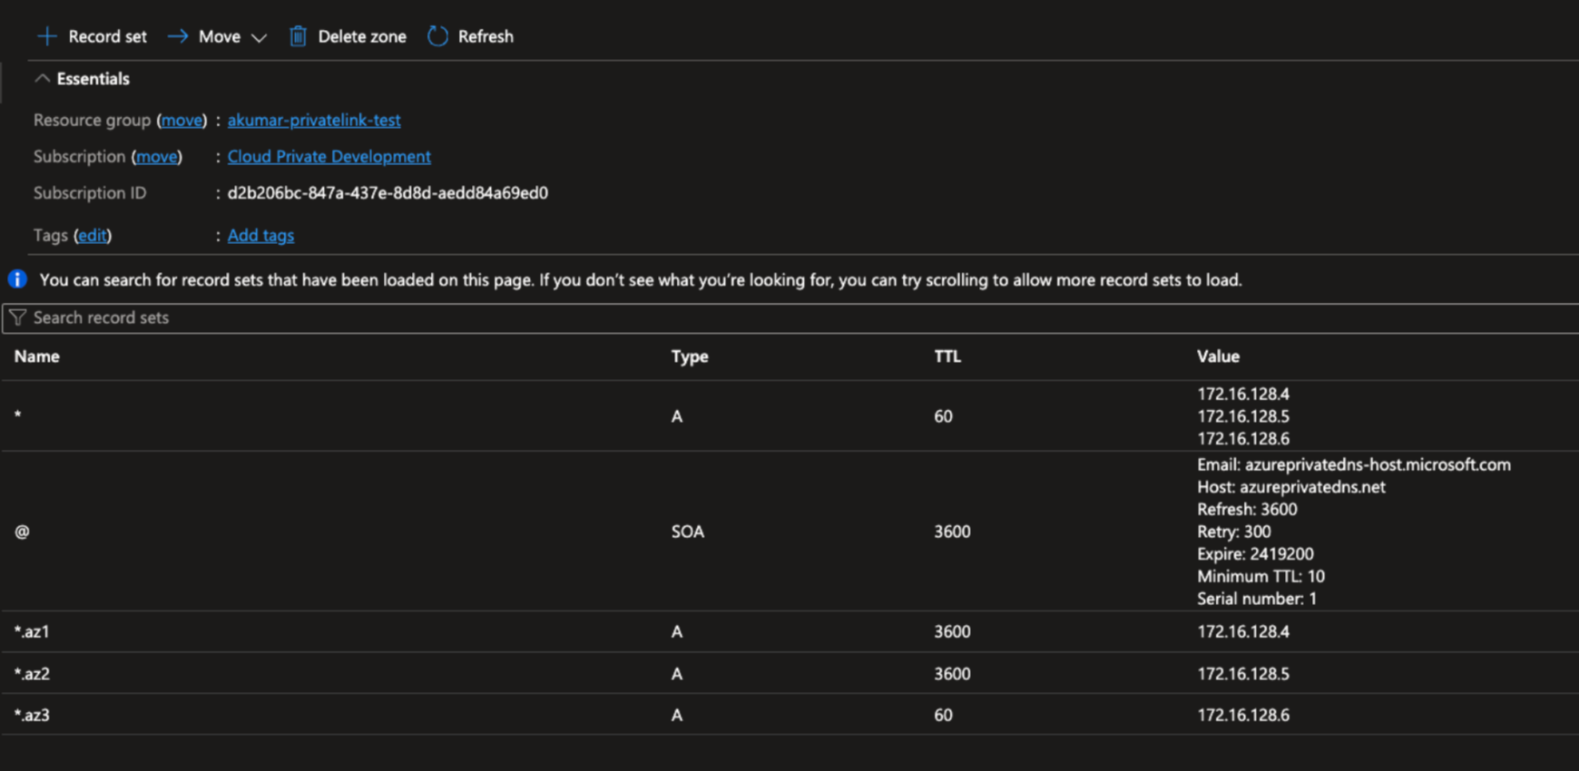Click move link beside Subscription
This screenshot has width=1579, height=771.
coord(157,156)
